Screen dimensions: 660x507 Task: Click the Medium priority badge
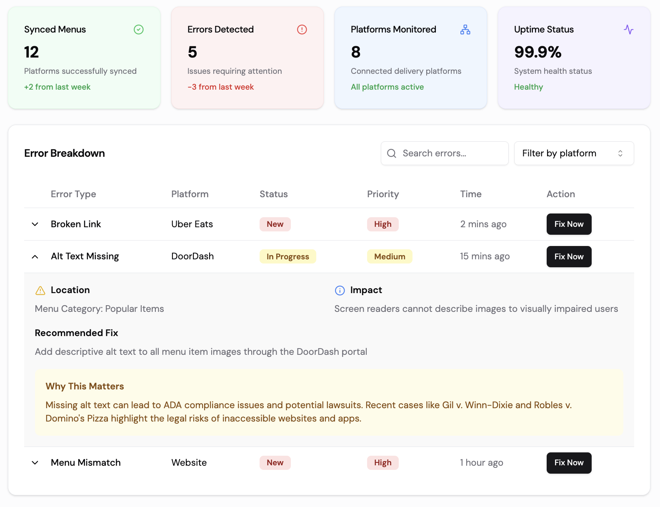[390, 256]
